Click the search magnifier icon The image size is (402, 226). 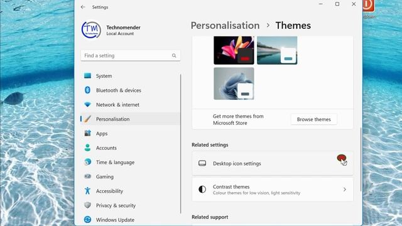(174, 56)
